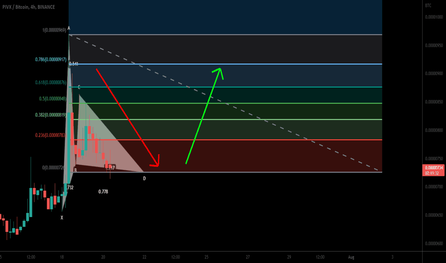446x263 pixels.
Task: Click the 0.00000850 price axis value
Action: (x=434, y=102)
